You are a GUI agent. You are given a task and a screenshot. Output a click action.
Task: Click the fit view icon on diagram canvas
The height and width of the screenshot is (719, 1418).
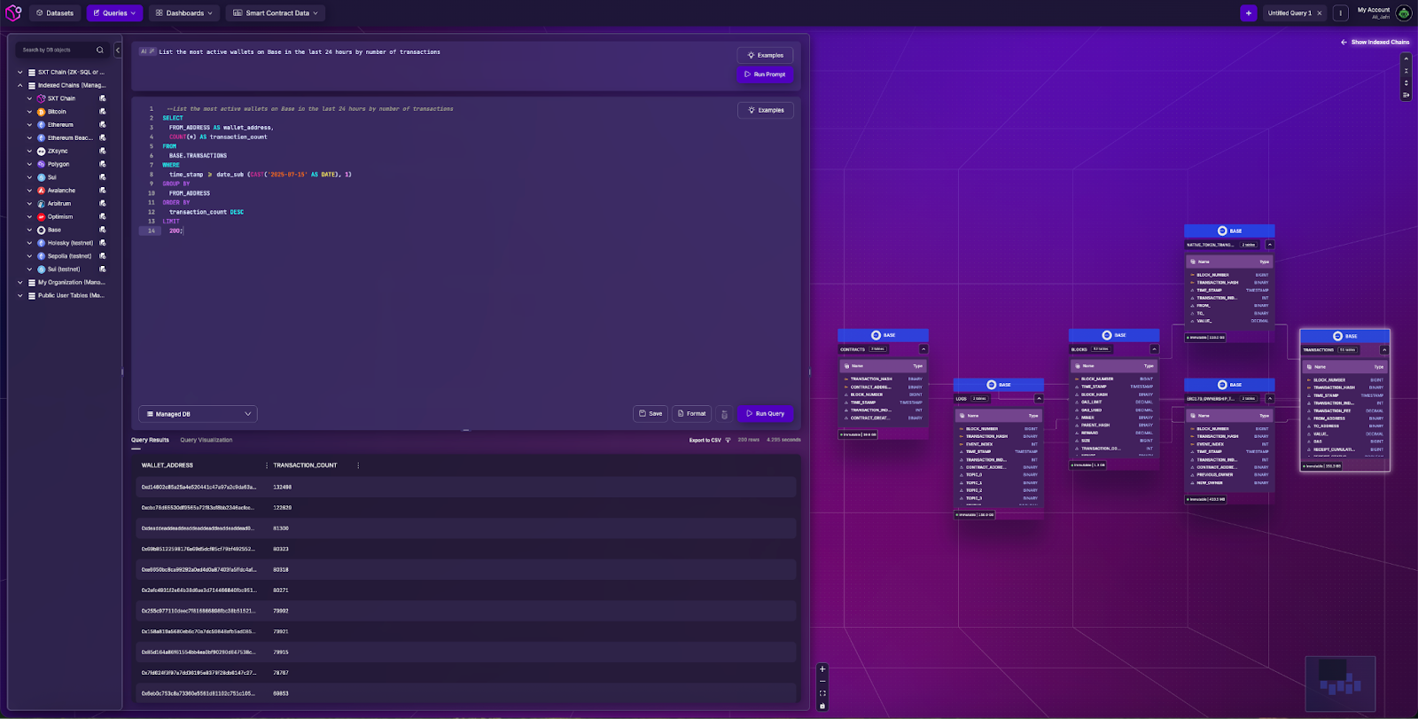coord(822,693)
